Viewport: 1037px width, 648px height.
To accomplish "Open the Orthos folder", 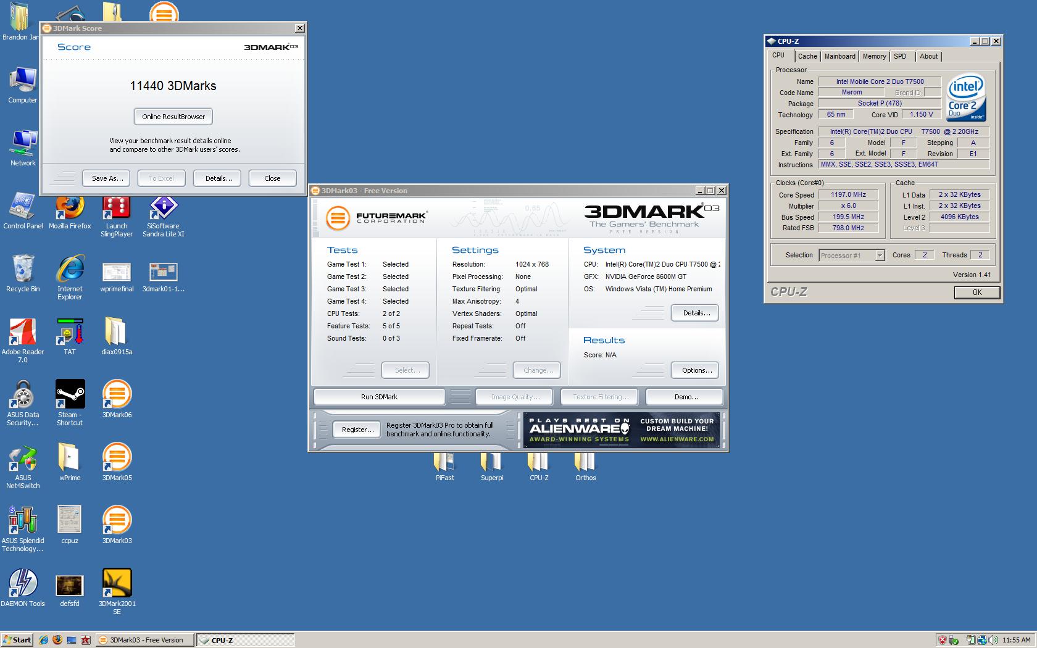I will pyautogui.click(x=585, y=467).
